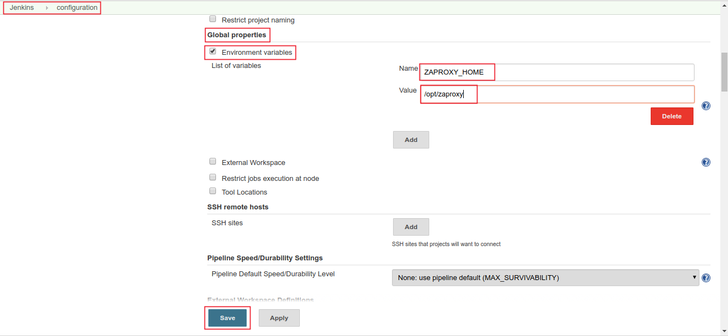728x336 pixels.
Task: Click the Name field containing ZAPROXY_HOME
Action: tap(493, 72)
